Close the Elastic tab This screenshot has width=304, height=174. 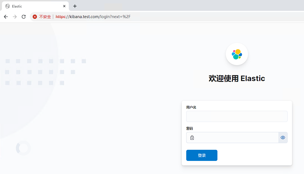pyautogui.click(x=64, y=6)
